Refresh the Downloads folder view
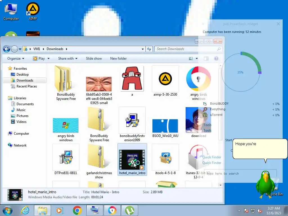Image resolution: width=288 pixels, height=216 pixels. click(x=149, y=49)
